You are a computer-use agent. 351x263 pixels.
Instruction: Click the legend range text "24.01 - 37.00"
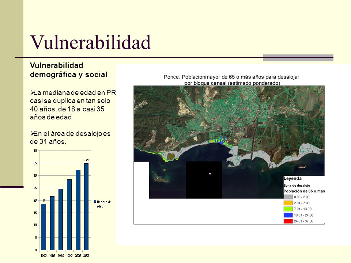pos(303,221)
